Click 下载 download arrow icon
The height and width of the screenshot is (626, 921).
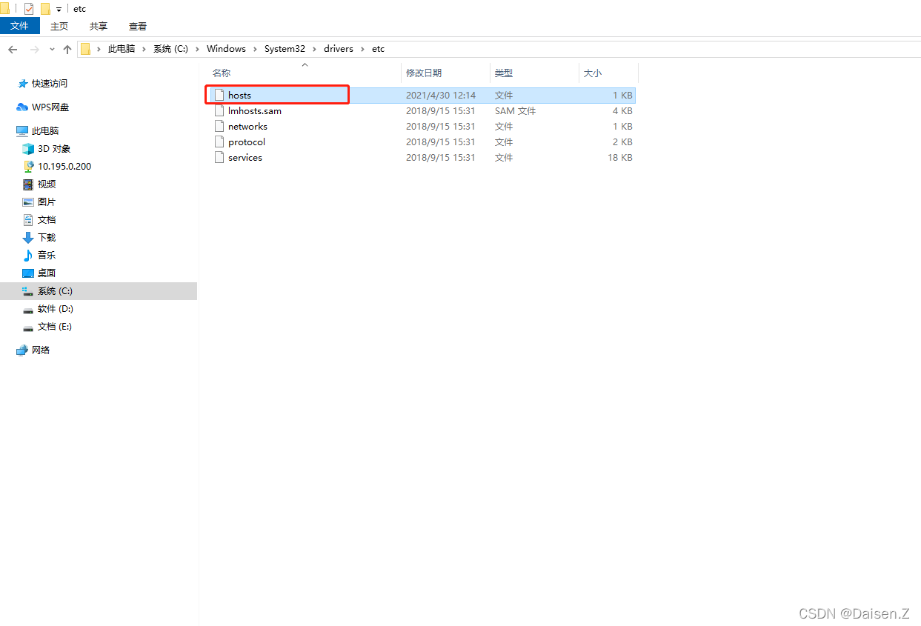(28, 238)
